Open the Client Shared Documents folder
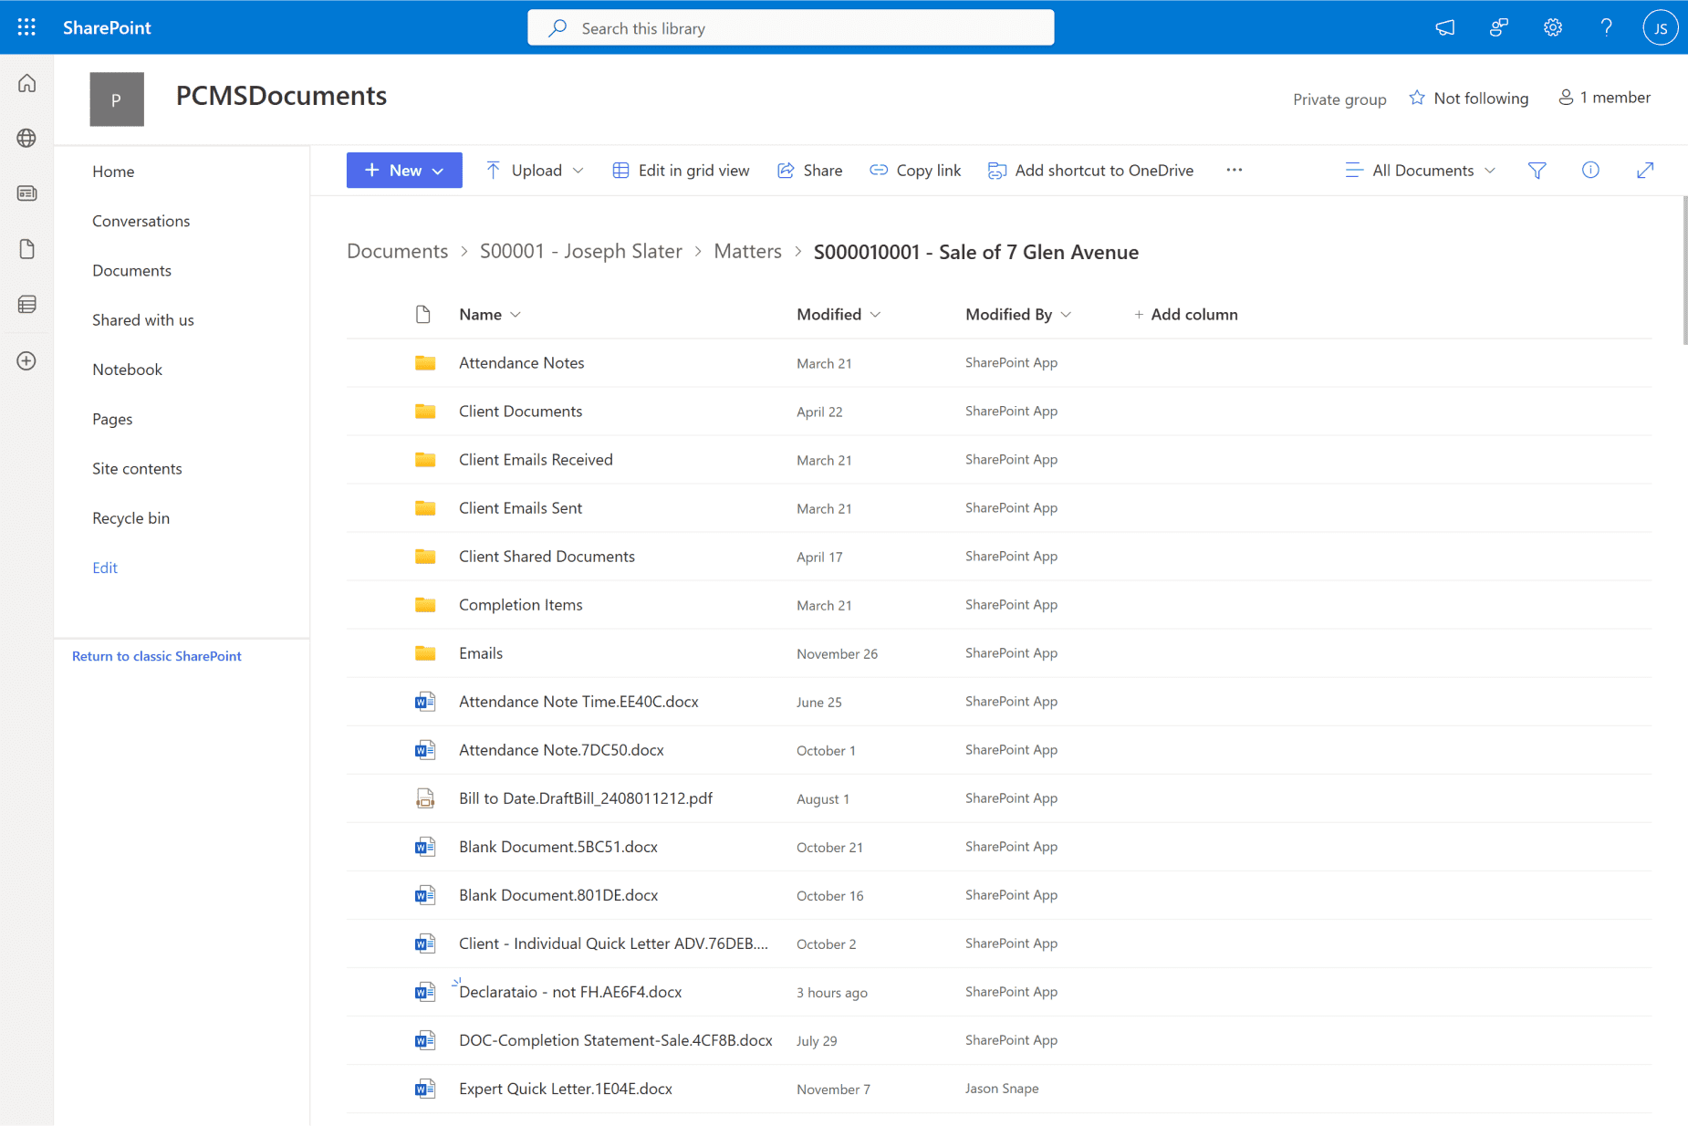This screenshot has width=1688, height=1126. tap(546, 556)
